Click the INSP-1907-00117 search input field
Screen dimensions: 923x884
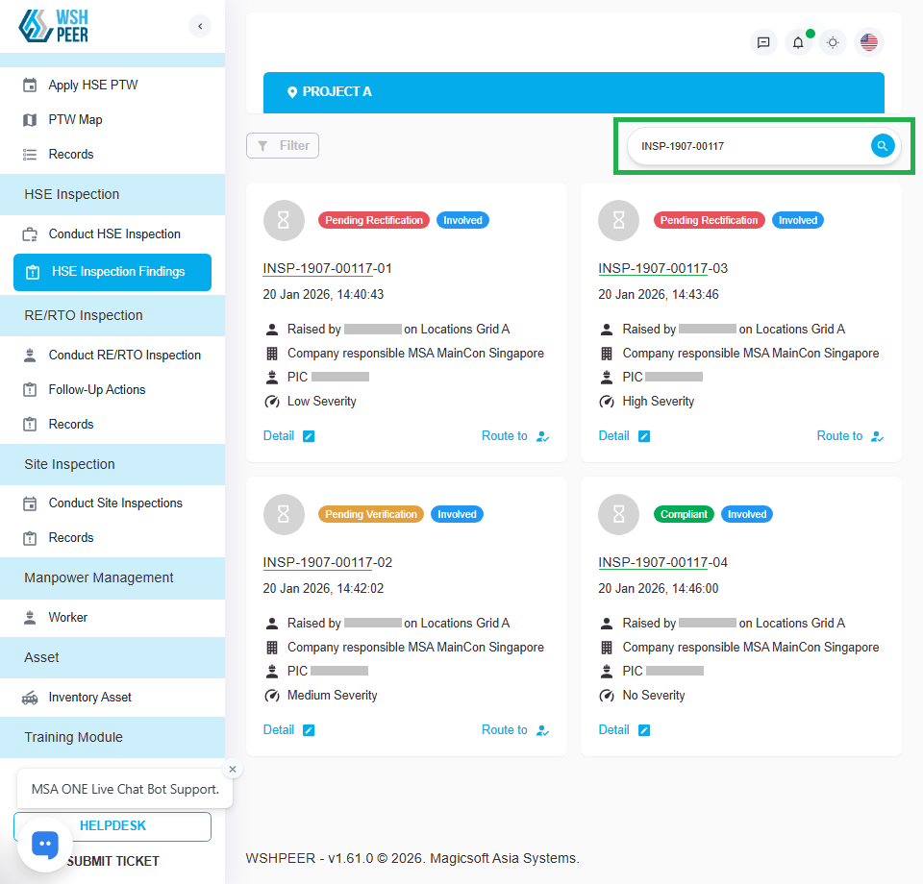pyautogui.click(x=750, y=146)
